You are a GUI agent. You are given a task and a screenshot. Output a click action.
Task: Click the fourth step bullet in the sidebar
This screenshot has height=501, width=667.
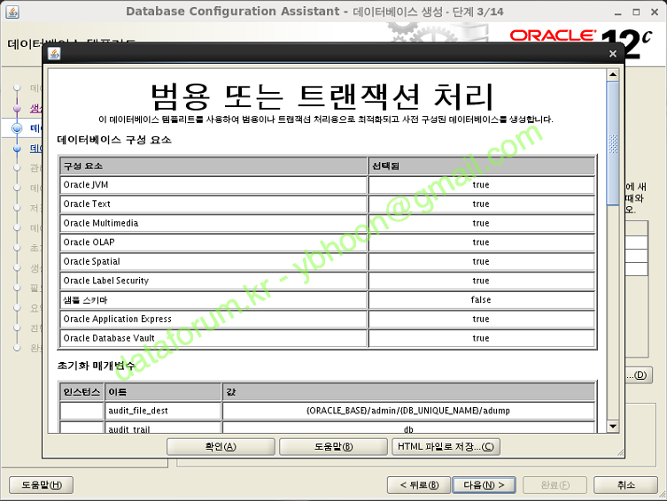point(17,149)
